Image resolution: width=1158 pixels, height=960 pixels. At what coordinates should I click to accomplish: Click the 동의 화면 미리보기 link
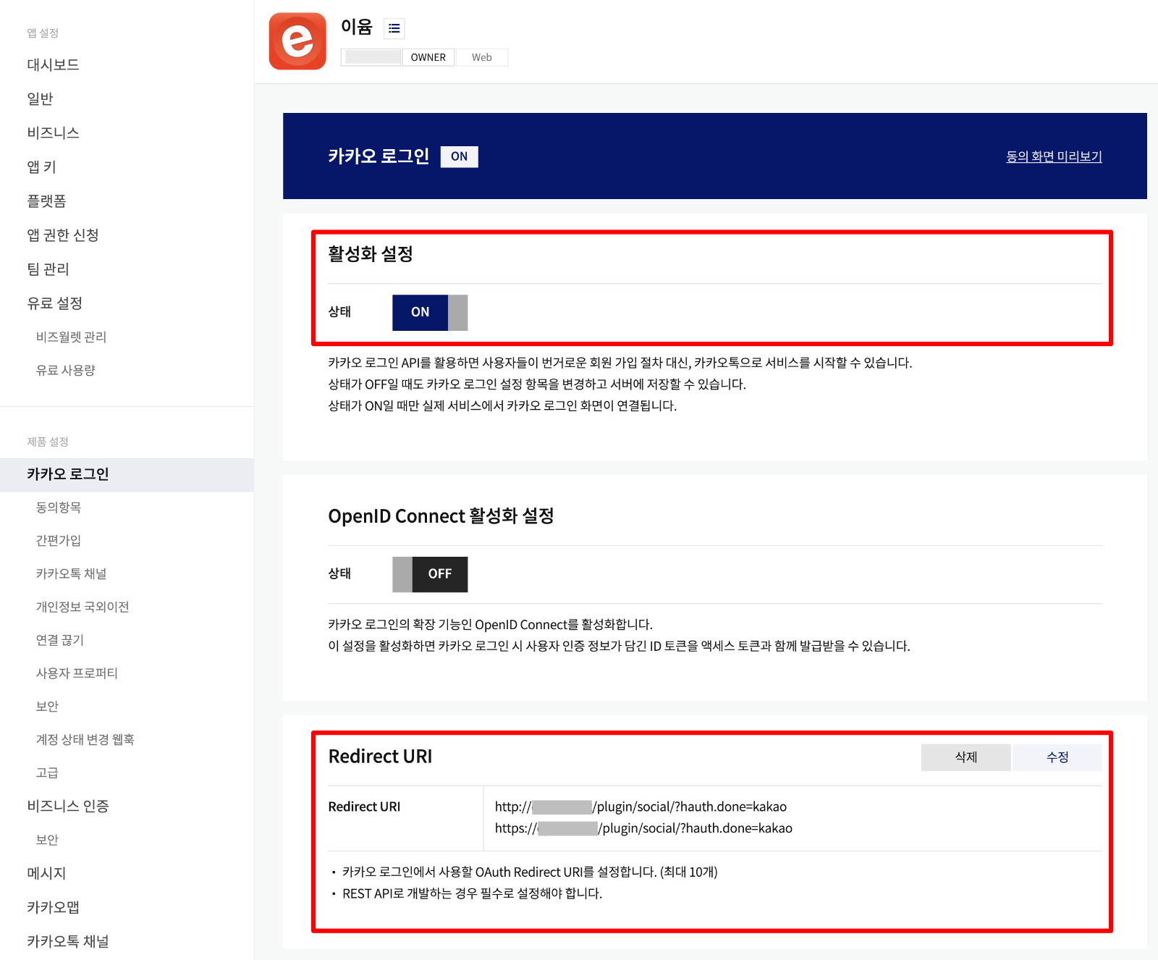[x=1054, y=156]
